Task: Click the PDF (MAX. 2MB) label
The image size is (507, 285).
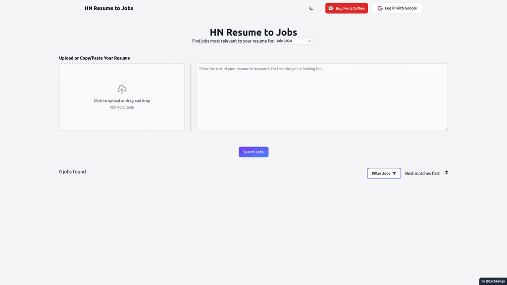Action: [122, 107]
